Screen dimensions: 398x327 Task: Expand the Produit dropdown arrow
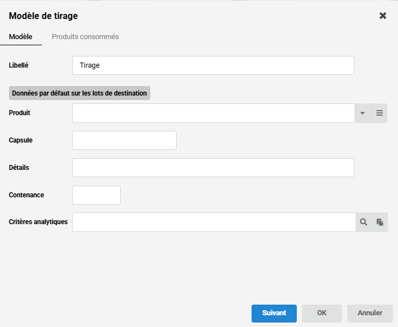362,113
